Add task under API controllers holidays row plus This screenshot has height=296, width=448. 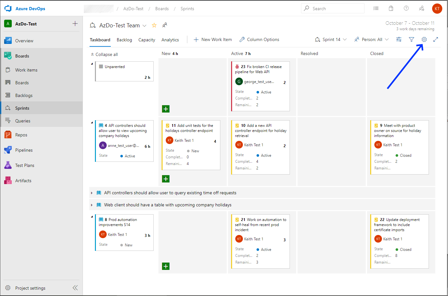pyautogui.click(x=166, y=179)
